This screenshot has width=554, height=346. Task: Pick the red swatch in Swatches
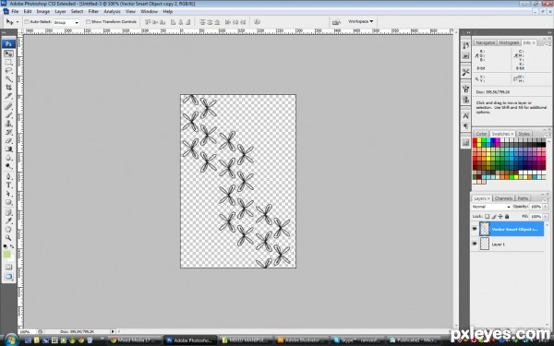pos(475,140)
